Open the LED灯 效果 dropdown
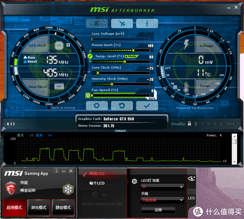The height and width of the screenshot is (219, 244). [162, 187]
